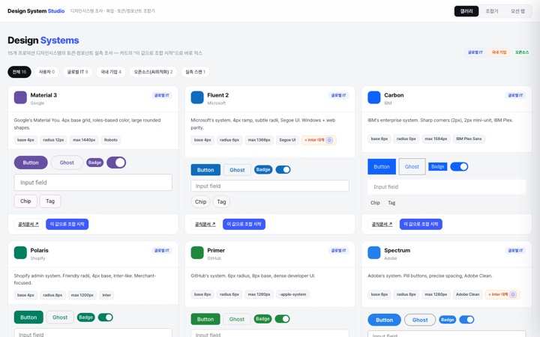Click the orange 국내 기업 legend tag
Image resolution: width=540 pixels, height=337 pixels.
coord(499,52)
